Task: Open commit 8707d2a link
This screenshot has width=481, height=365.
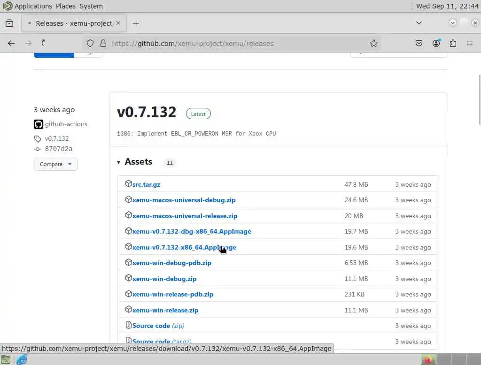Action: tap(59, 149)
